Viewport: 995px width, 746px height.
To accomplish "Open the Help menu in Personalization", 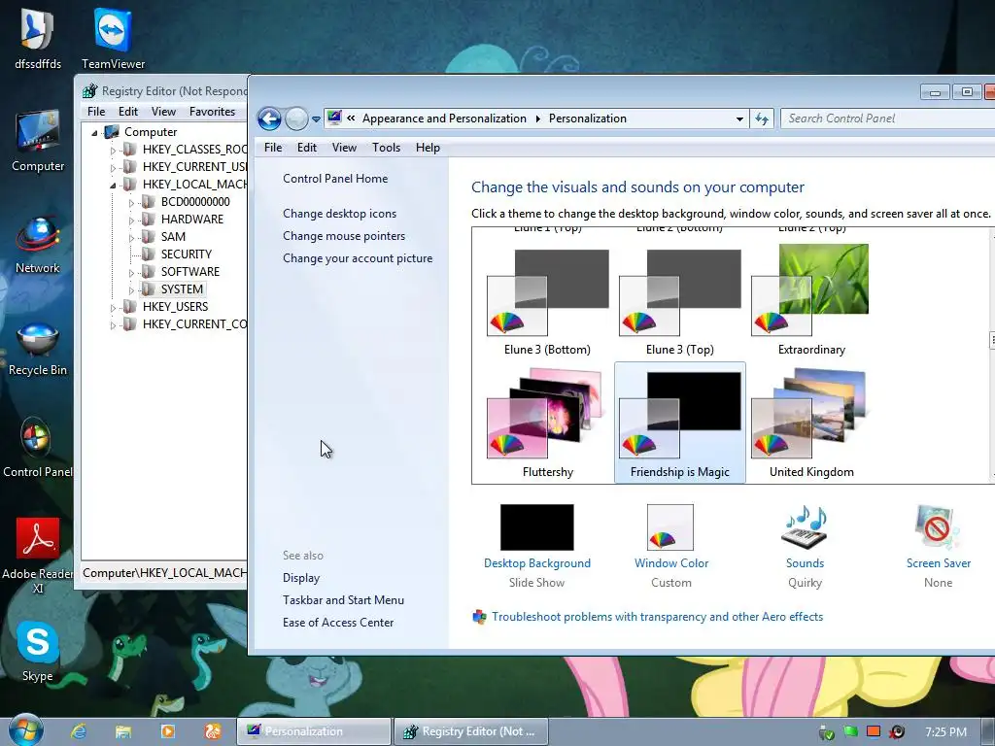I will click(x=428, y=148).
